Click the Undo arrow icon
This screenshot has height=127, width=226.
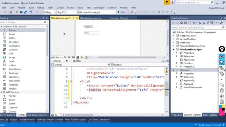coord(31,12)
